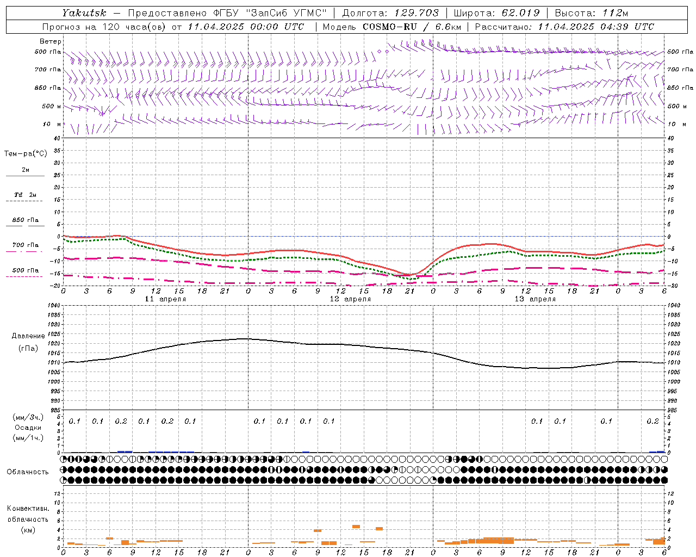This screenshot has width=696, height=557.
Task: Click 'Рассчитано: 11.04.2025 04:39 UTC' timestamp
Action: click(564, 27)
